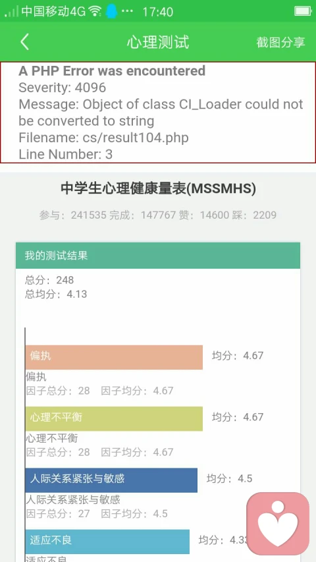Image resolution: width=316 pixels, height=562 pixels.
Task: Tap the cellular signal bars icon
Action: point(11,12)
